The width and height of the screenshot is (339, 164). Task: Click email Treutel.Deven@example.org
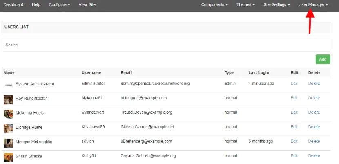pyautogui.click(x=146, y=112)
